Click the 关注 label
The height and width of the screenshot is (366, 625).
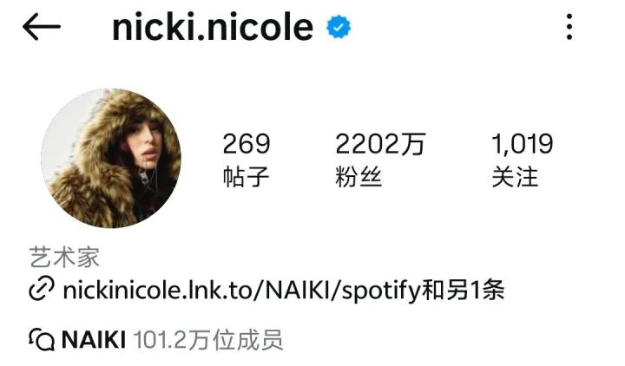(x=515, y=177)
